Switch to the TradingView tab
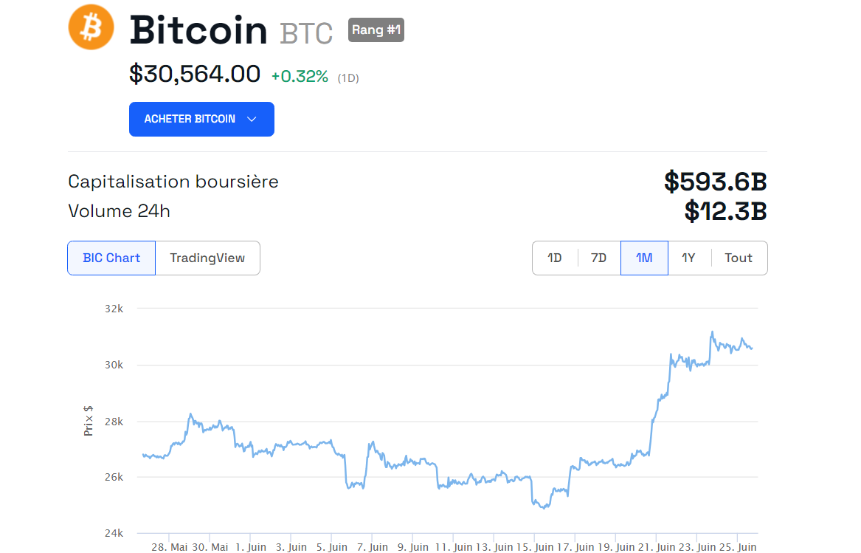This screenshot has height=553, width=861. click(207, 258)
